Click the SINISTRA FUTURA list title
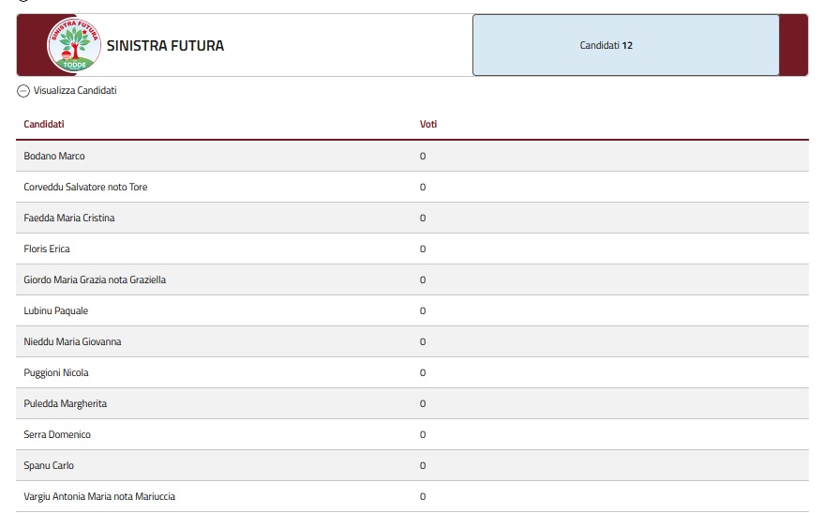The width and height of the screenshot is (823, 513). [165, 46]
